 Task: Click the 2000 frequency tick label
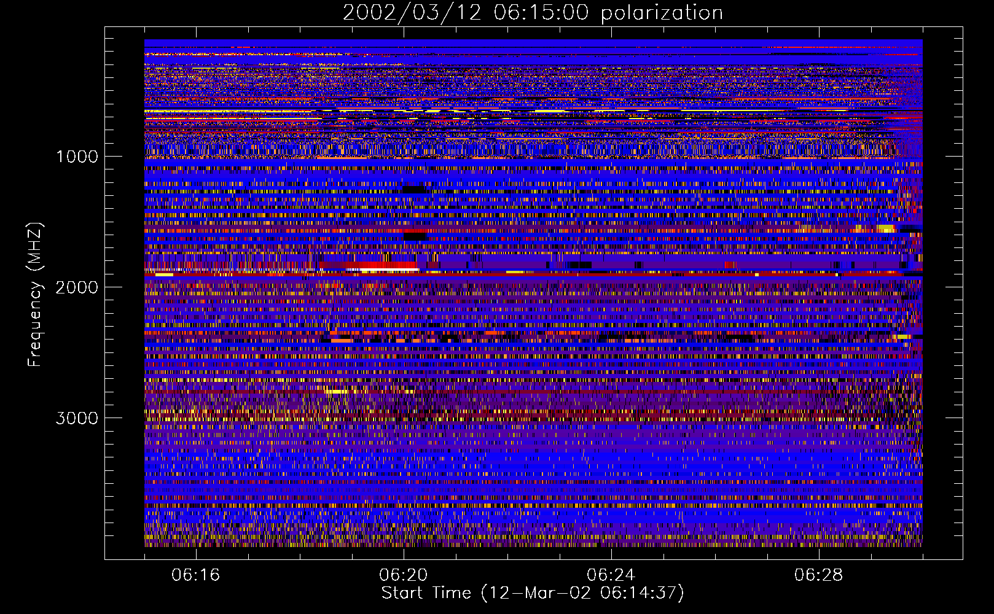coord(77,287)
